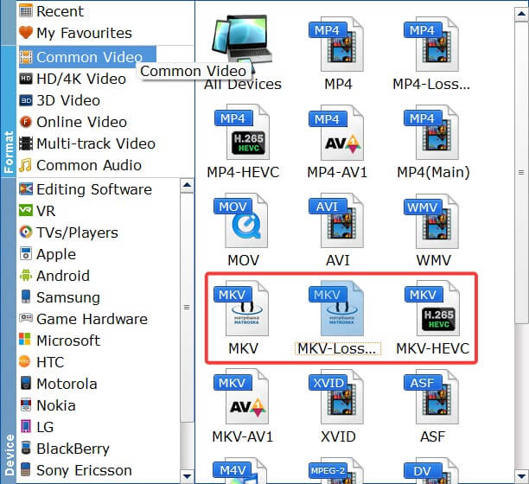The height and width of the screenshot is (484, 529).
Task: Click the format grid scroll up arrow
Action: point(521,14)
